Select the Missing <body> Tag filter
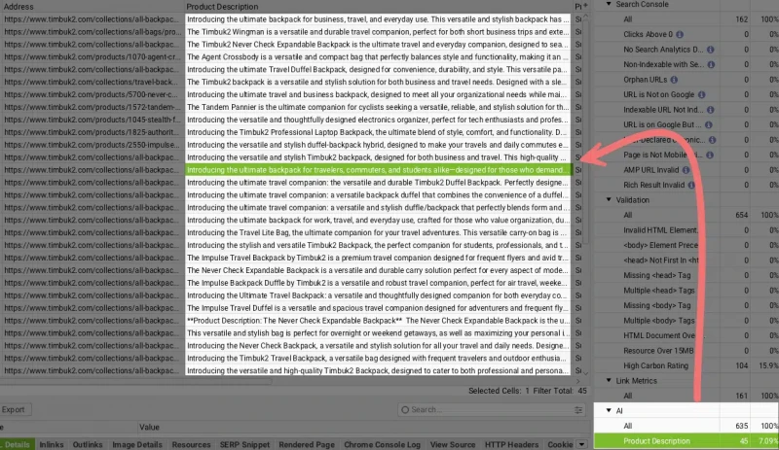Viewport: 779px width, 450px height. 686,305
